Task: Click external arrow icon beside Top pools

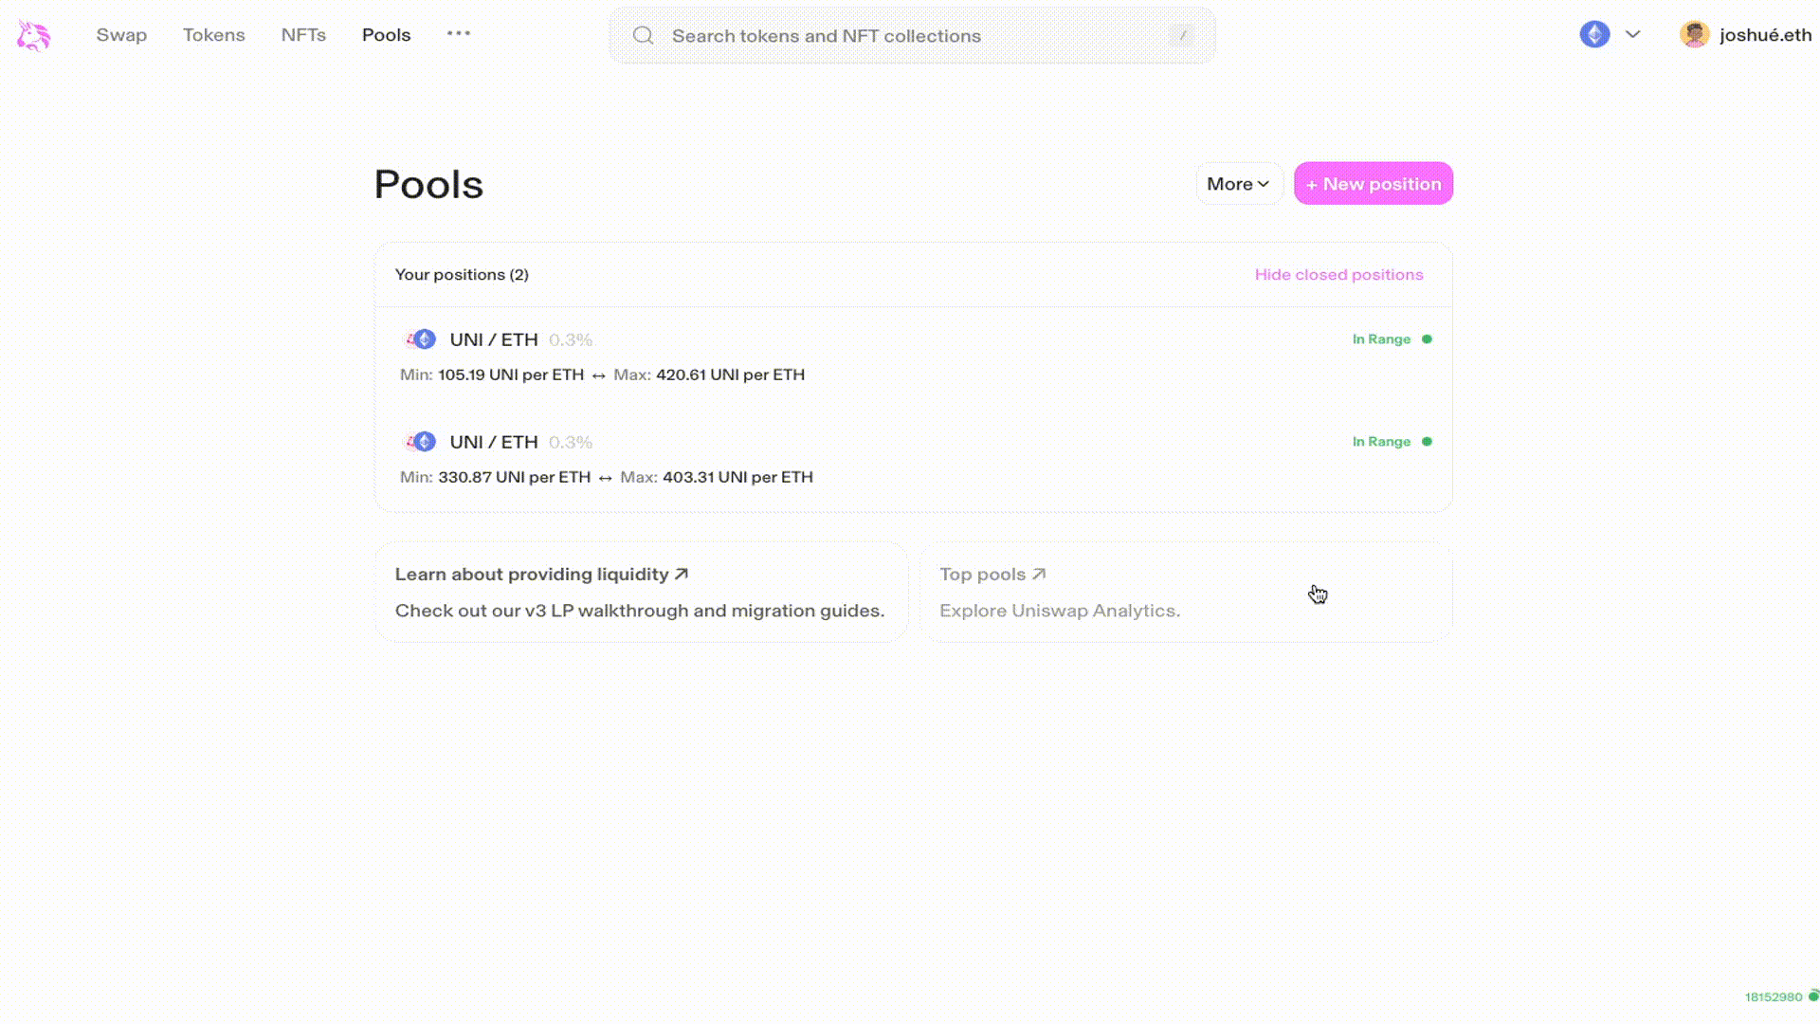Action: [1038, 574]
